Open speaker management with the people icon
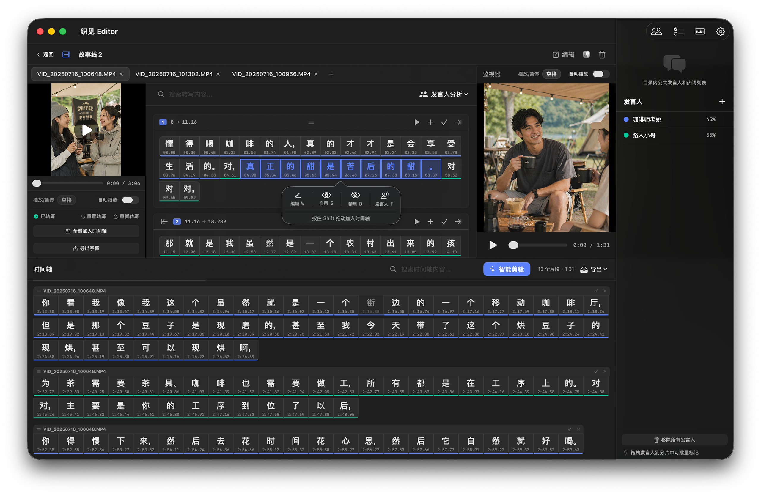 (x=657, y=31)
